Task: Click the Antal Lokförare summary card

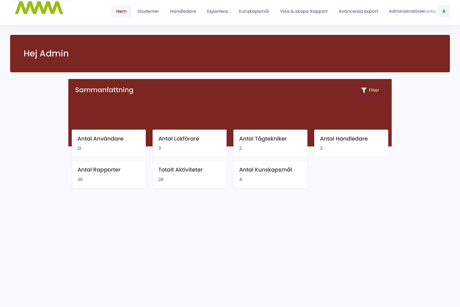Action: click(189, 143)
